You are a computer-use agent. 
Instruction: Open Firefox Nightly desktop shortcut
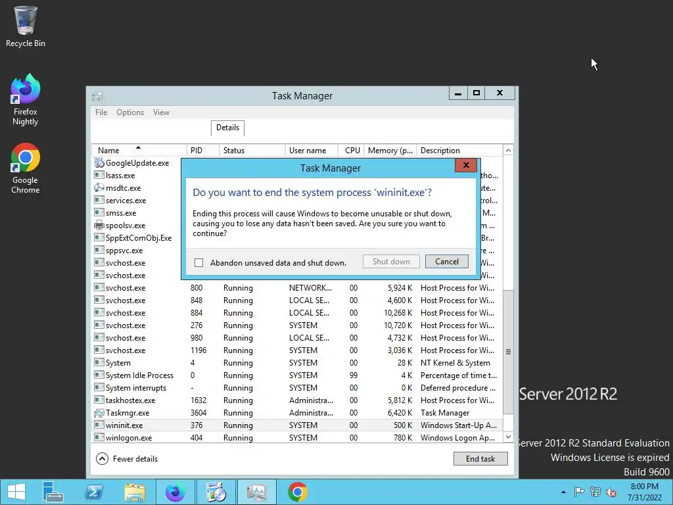coord(26,100)
